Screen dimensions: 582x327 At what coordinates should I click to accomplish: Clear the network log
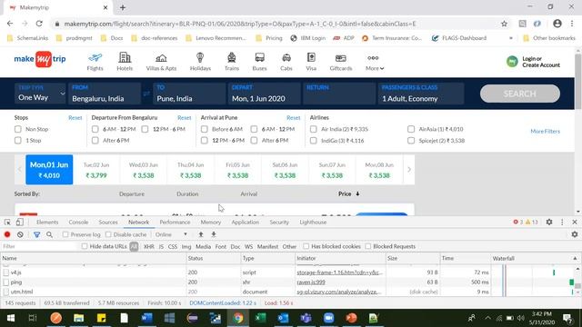pos(20,234)
